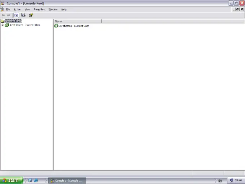Minimize the Console1 main window
This screenshot has width=245, height=184.
231,3
